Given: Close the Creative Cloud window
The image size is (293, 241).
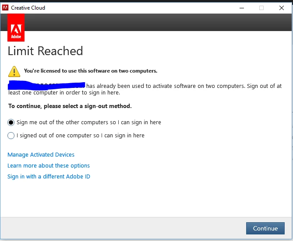Looking at the screenshot, I should pos(282,8).
